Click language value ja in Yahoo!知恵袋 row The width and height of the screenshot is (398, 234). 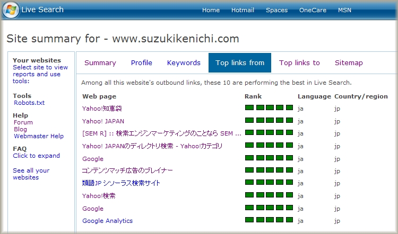click(x=300, y=109)
